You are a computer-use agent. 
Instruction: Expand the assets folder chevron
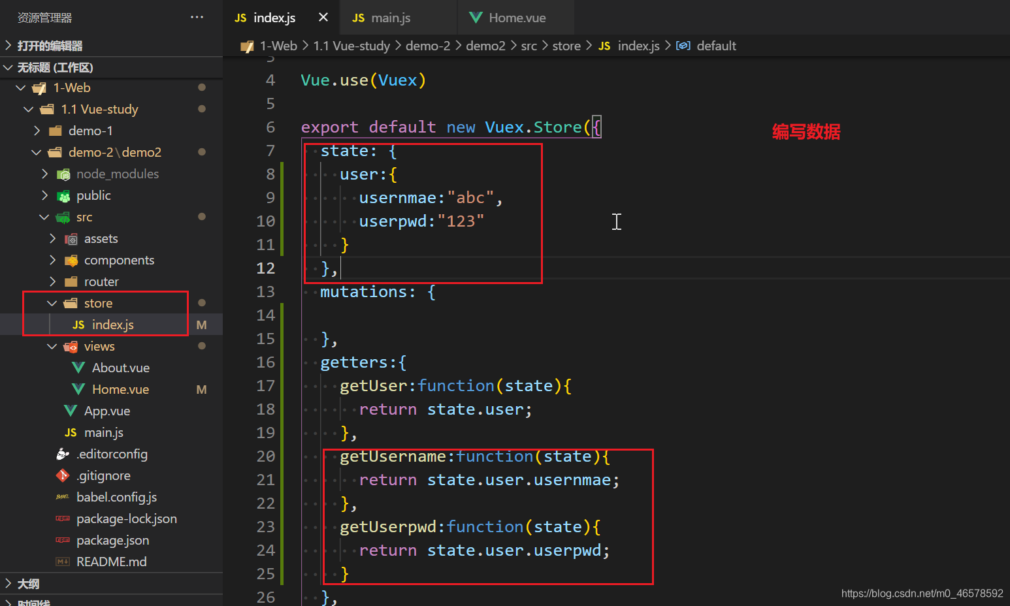pos(52,238)
